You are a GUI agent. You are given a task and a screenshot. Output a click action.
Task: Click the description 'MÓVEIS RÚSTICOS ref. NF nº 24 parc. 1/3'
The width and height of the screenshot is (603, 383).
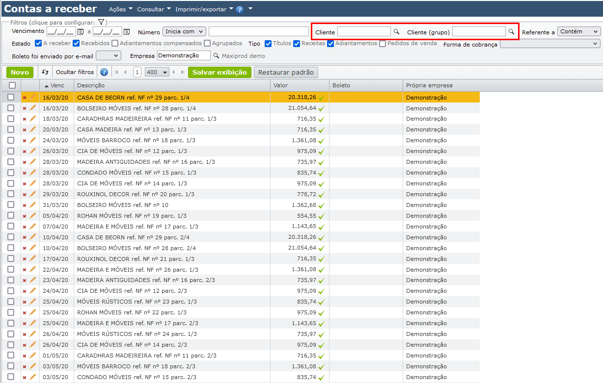(137, 334)
